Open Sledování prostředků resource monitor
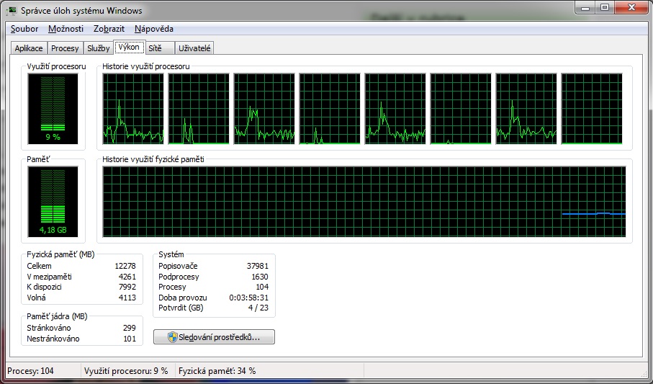Screen dimensions: 653x384 tap(214, 337)
